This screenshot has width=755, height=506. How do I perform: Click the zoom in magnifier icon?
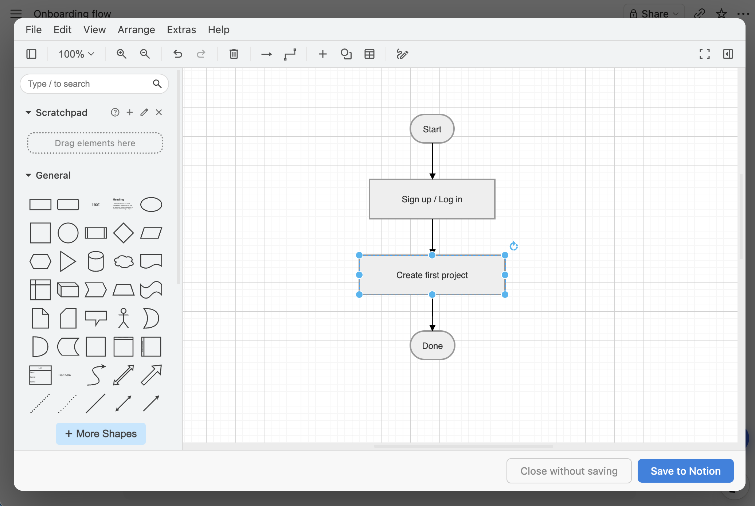[x=121, y=54]
